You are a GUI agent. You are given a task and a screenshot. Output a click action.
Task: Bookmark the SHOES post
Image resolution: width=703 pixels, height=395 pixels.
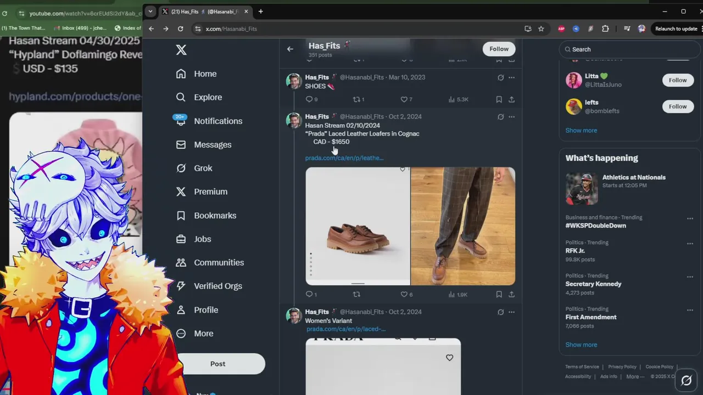[499, 99]
